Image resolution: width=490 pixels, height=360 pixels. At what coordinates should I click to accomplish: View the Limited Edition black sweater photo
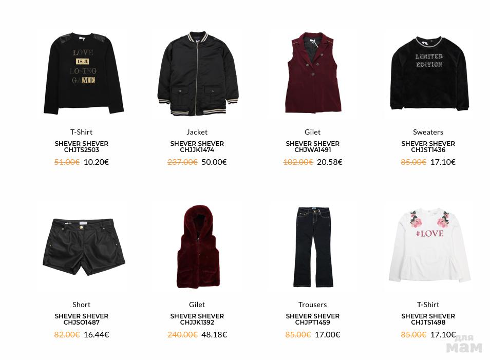pos(429,73)
